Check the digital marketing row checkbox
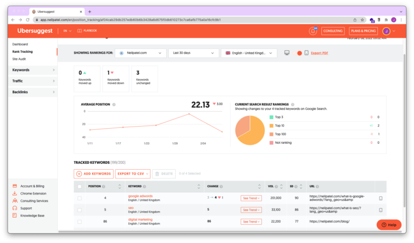 click(79, 221)
